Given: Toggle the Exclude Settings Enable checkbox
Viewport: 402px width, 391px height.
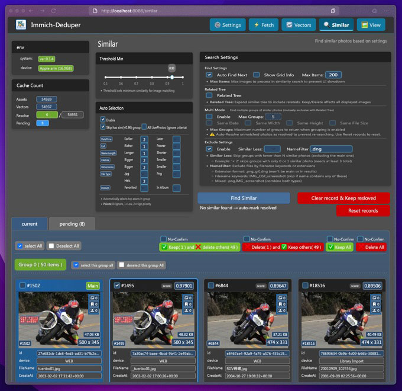Looking at the screenshot, I should coord(209,149).
